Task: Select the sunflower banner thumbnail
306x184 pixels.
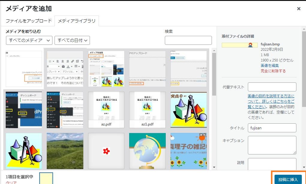Action: [x=189, y=151]
